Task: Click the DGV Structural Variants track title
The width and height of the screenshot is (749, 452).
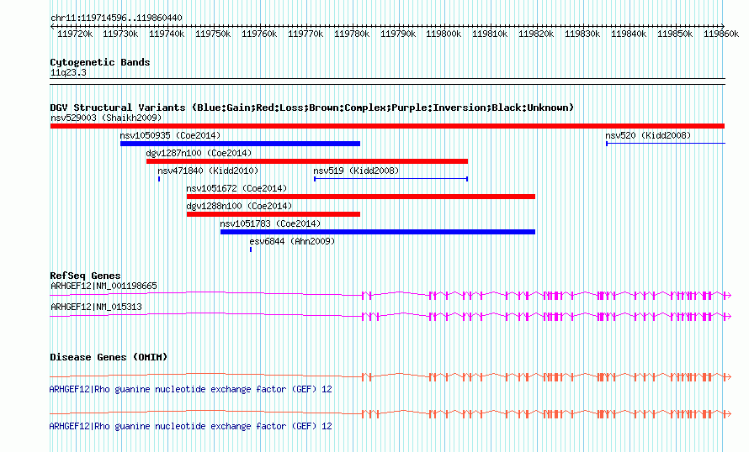Action: pos(312,108)
